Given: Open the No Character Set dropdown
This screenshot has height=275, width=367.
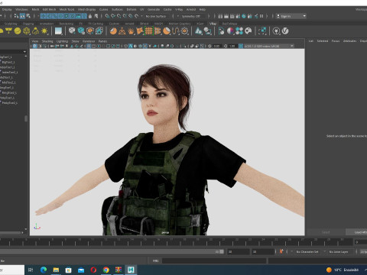Looking at the screenshot, I should [307, 251].
